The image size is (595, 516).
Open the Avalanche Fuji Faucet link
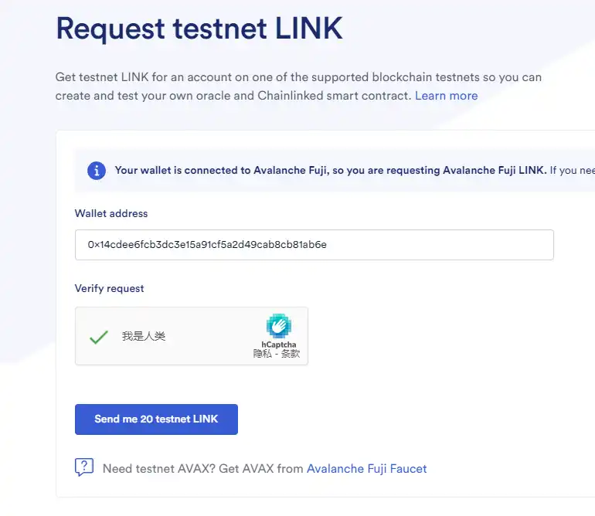coord(366,468)
